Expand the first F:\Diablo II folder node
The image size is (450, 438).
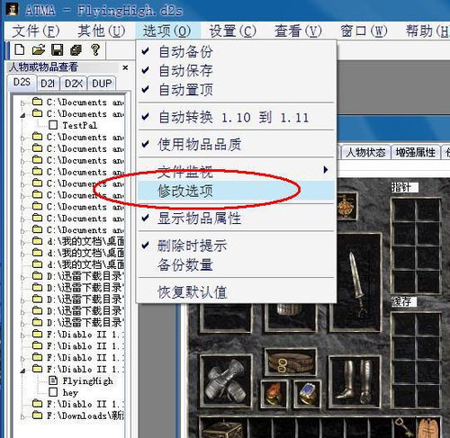(x=22, y=335)
